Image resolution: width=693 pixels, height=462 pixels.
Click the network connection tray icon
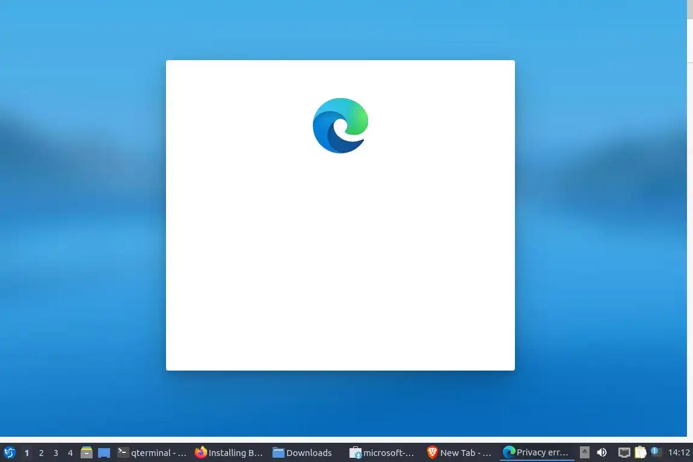pos(624,452)
